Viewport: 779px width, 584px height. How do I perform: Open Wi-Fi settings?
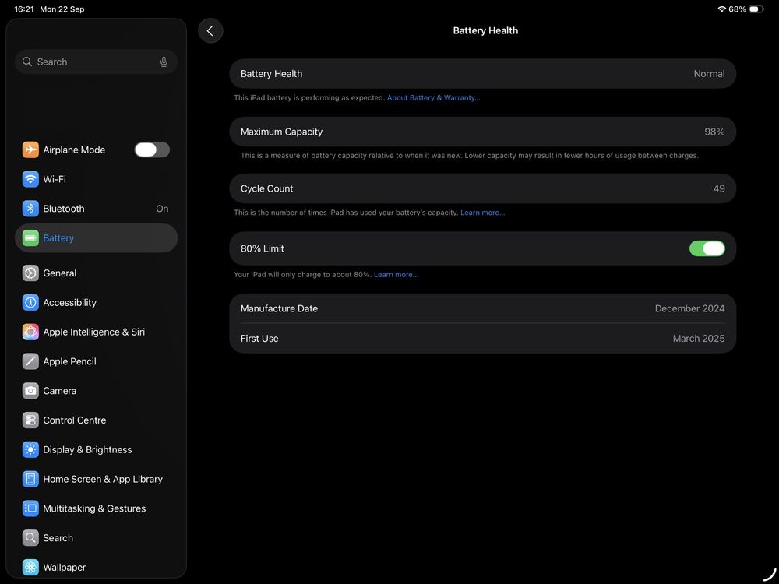click(96, 179)
